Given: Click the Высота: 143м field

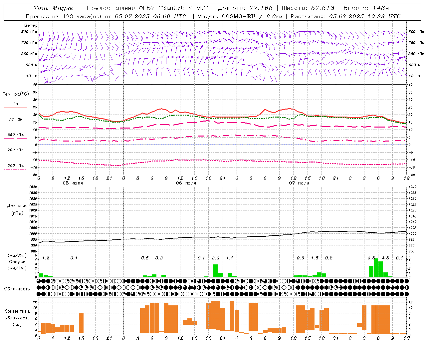Looking at the screenshot, I should click(366, 8).
